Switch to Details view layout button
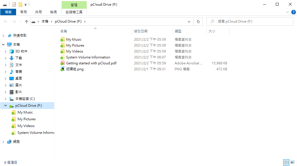297x166 pixels. (x=286, y=162)
